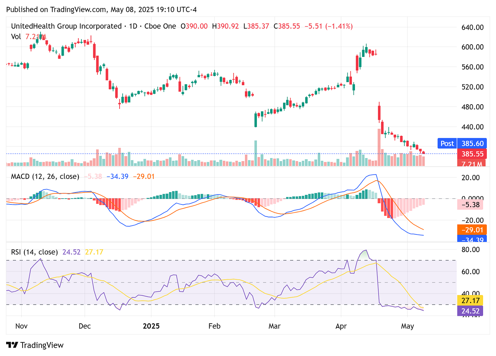Select the UnitedHealth Group symbol title
The height and width of the screenshot is (356, 496).
[x=67, y=26]
